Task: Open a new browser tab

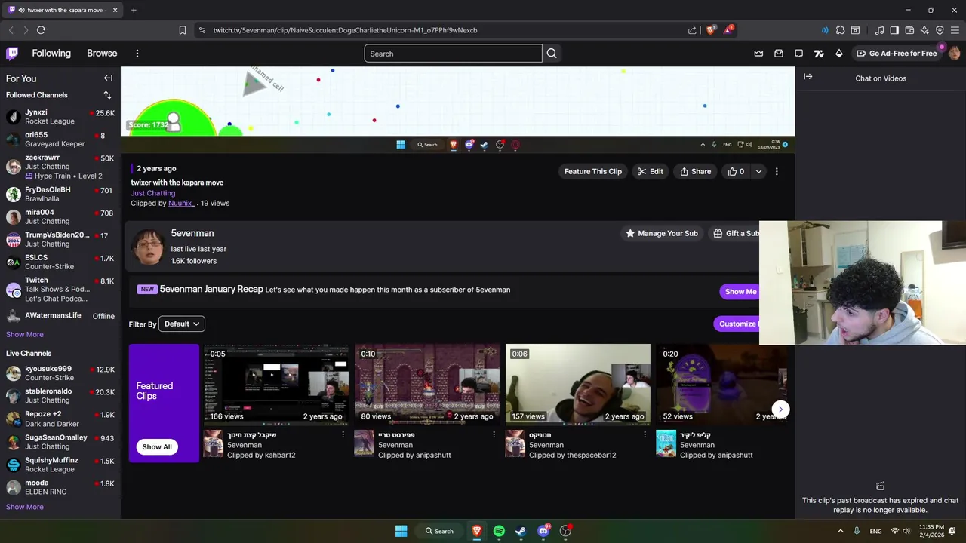Action: [134, 10]
